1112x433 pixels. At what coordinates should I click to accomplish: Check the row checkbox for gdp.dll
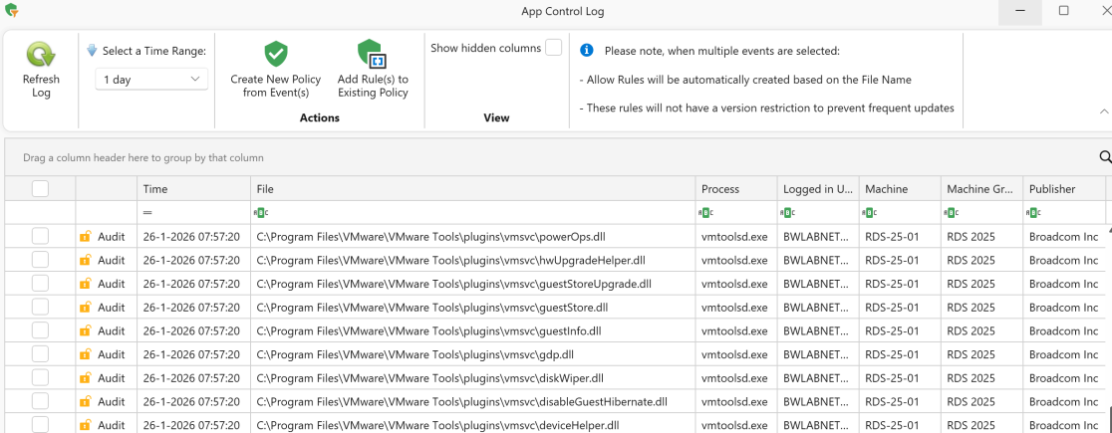[x=41, y=354]
